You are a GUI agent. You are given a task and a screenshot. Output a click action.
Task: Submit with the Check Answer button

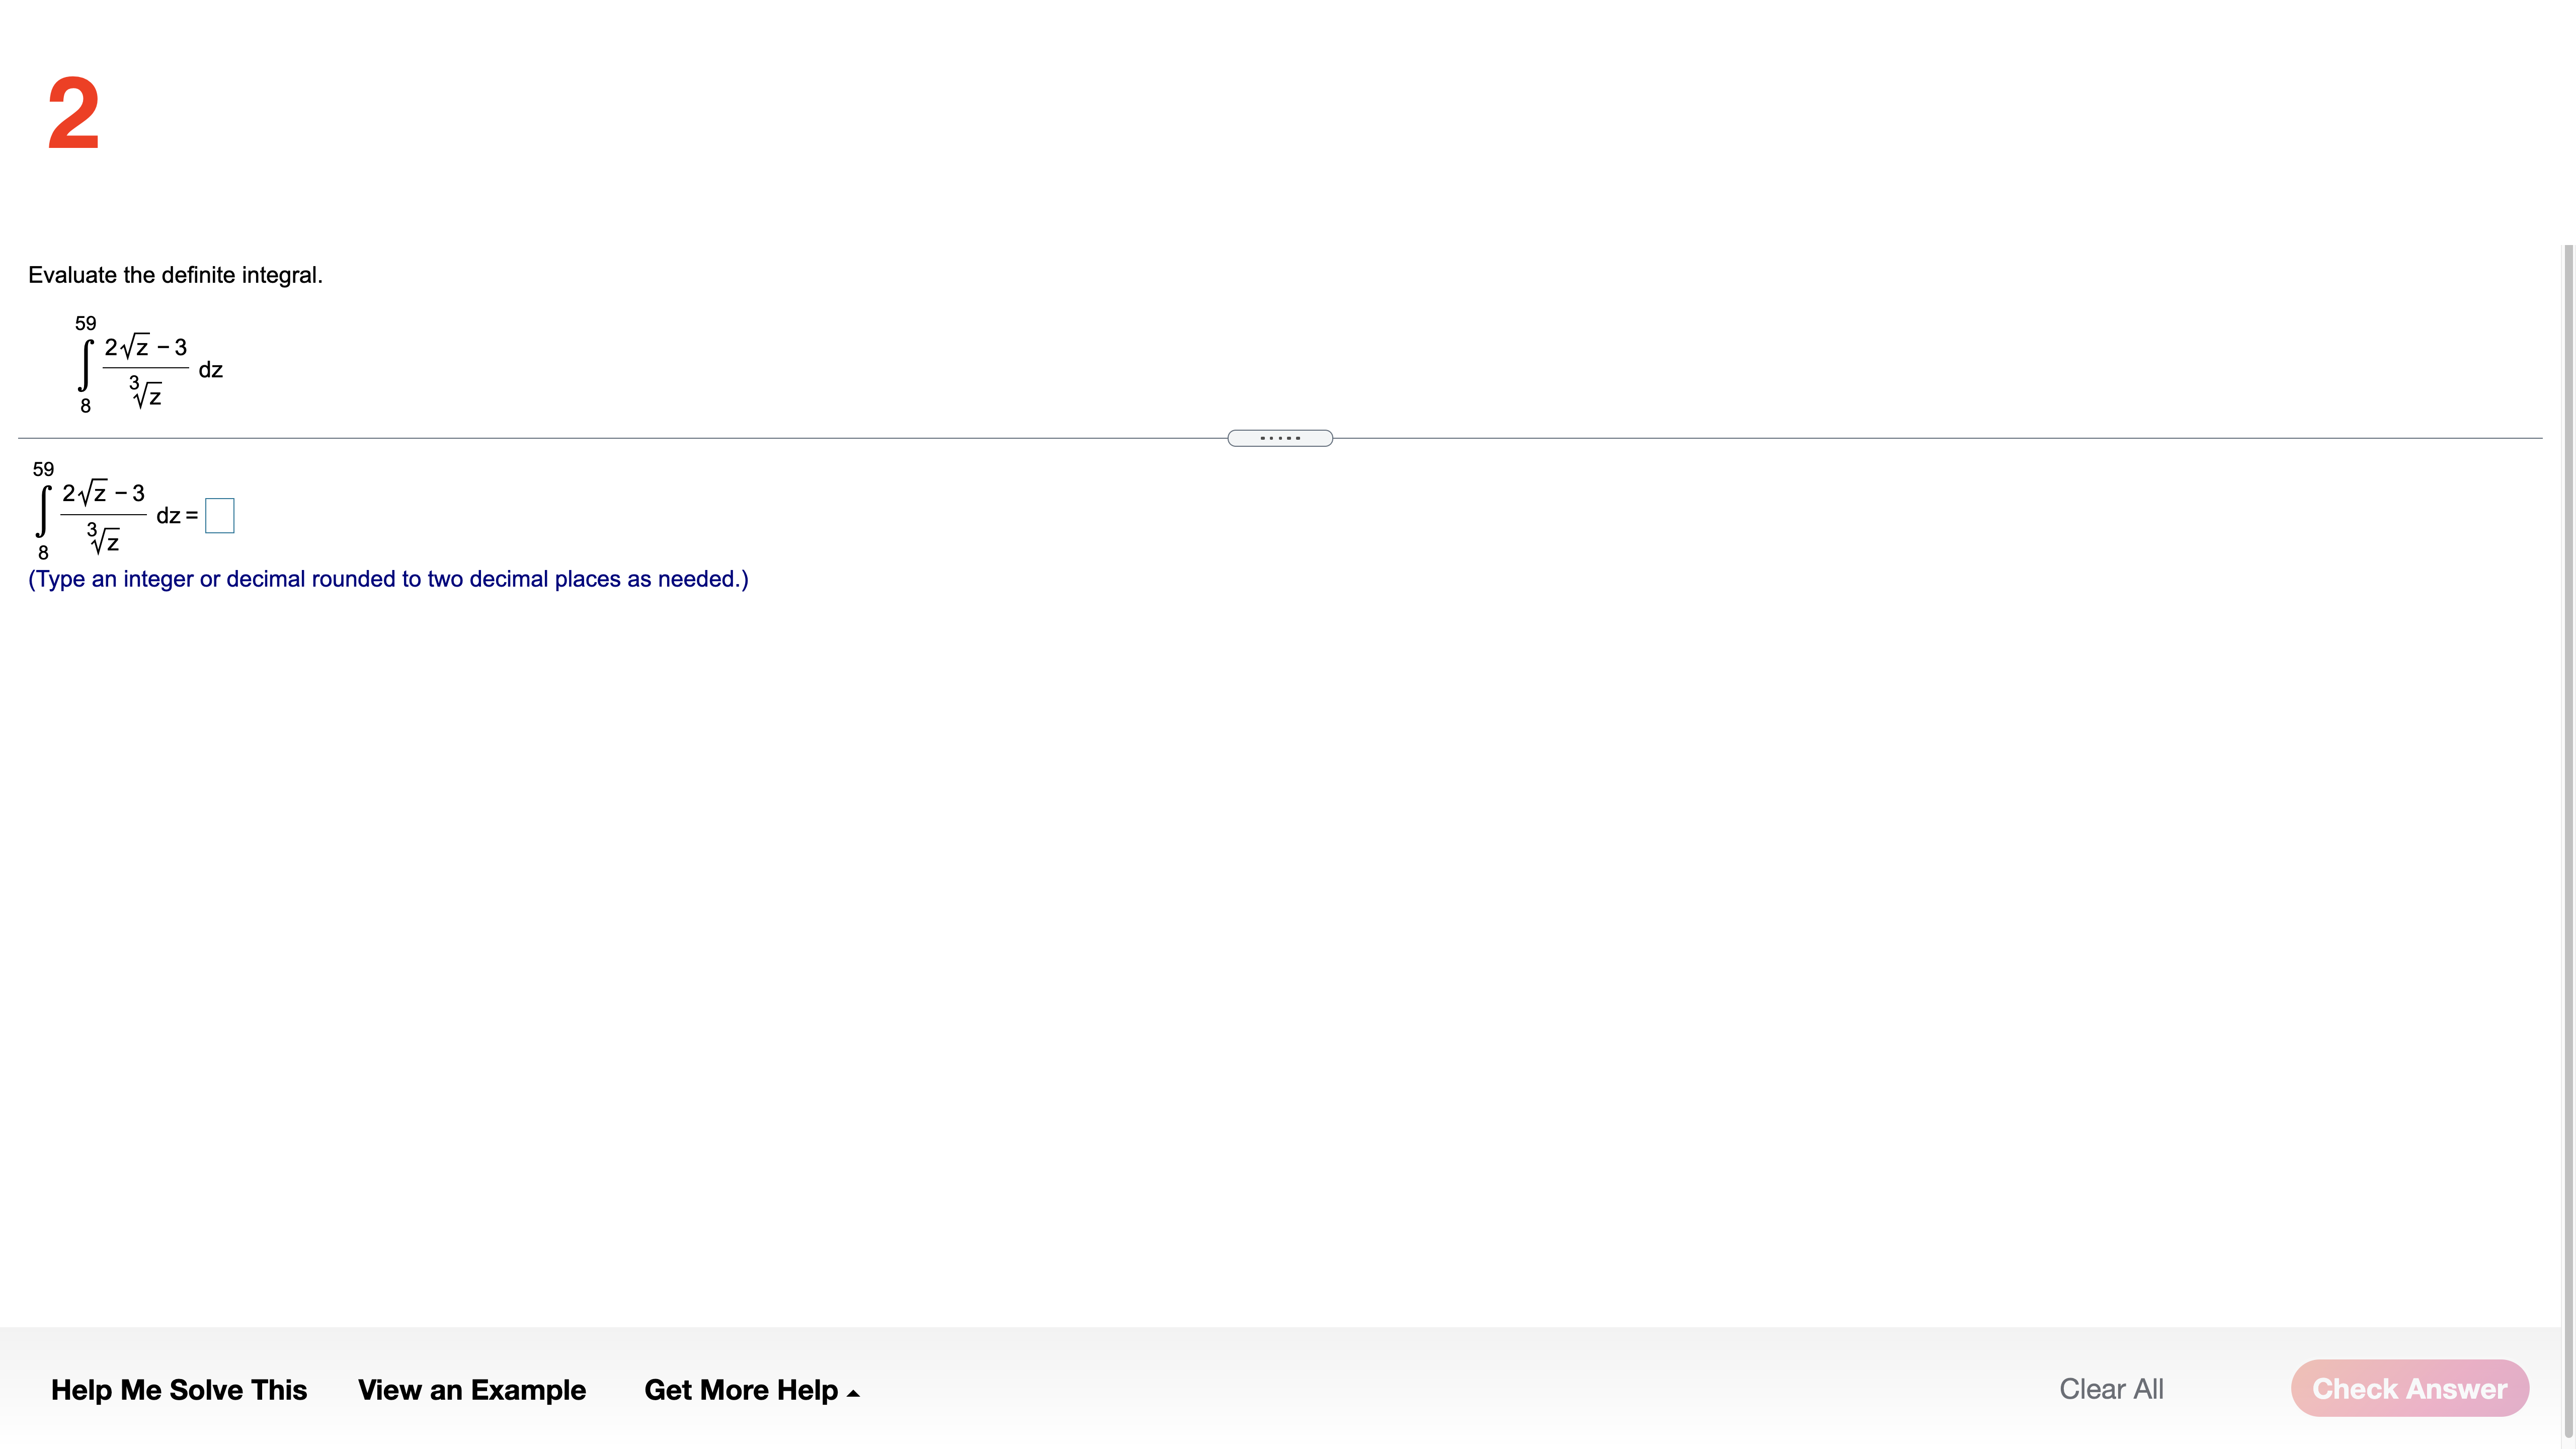coord(2409,1388)
